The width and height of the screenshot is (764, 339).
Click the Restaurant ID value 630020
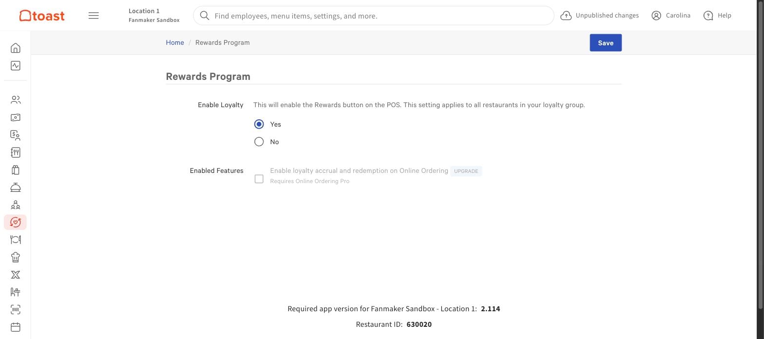tap(419, 324)
